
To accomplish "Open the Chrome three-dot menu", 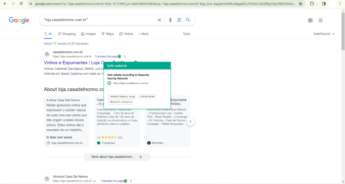I will [341, 4].
